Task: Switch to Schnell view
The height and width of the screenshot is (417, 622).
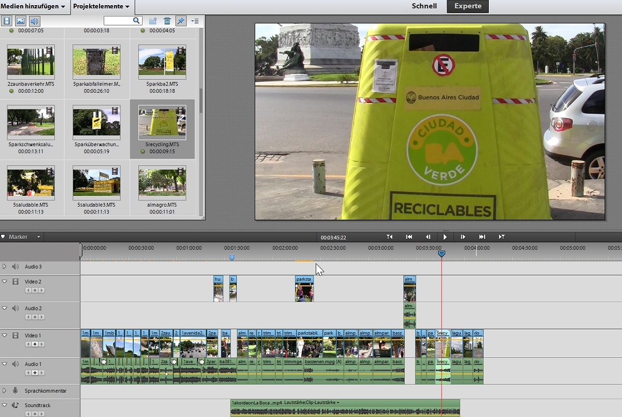Action: [x=424, y=6]
